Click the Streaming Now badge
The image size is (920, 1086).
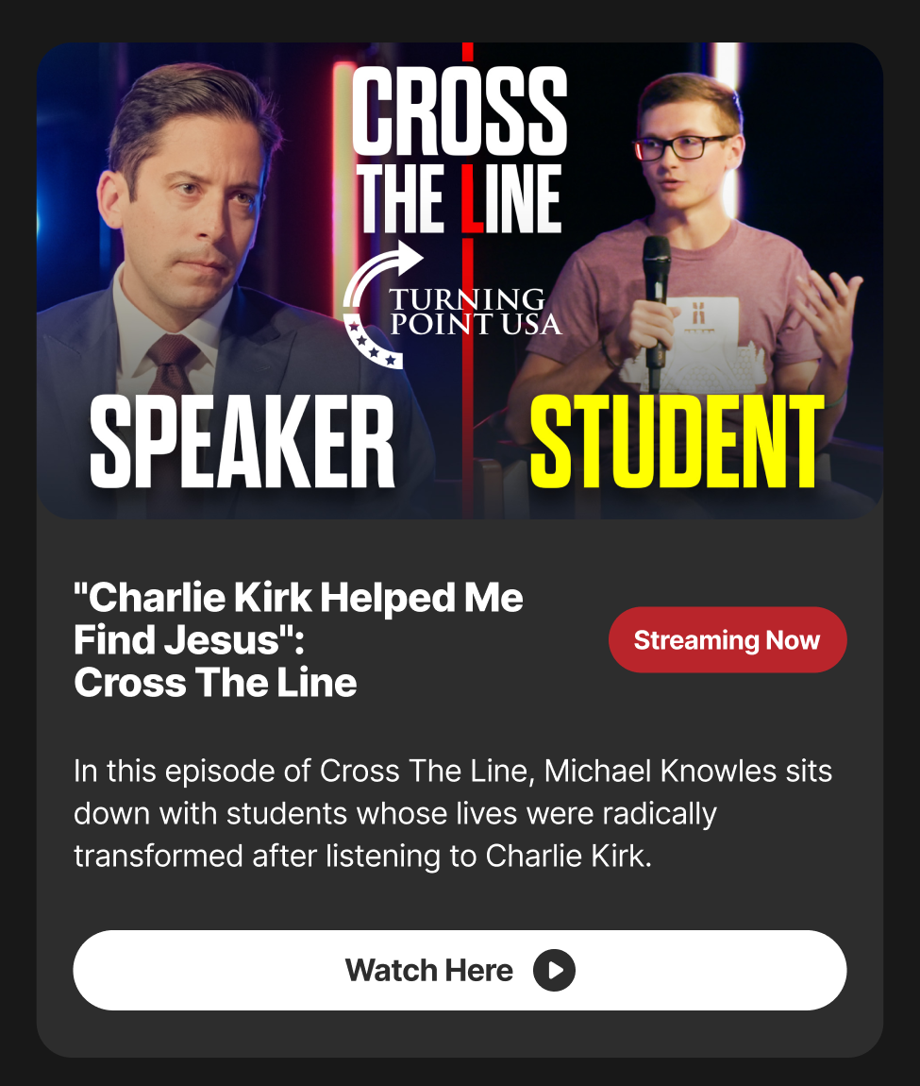pyautogui.click(x=728, y=640)
